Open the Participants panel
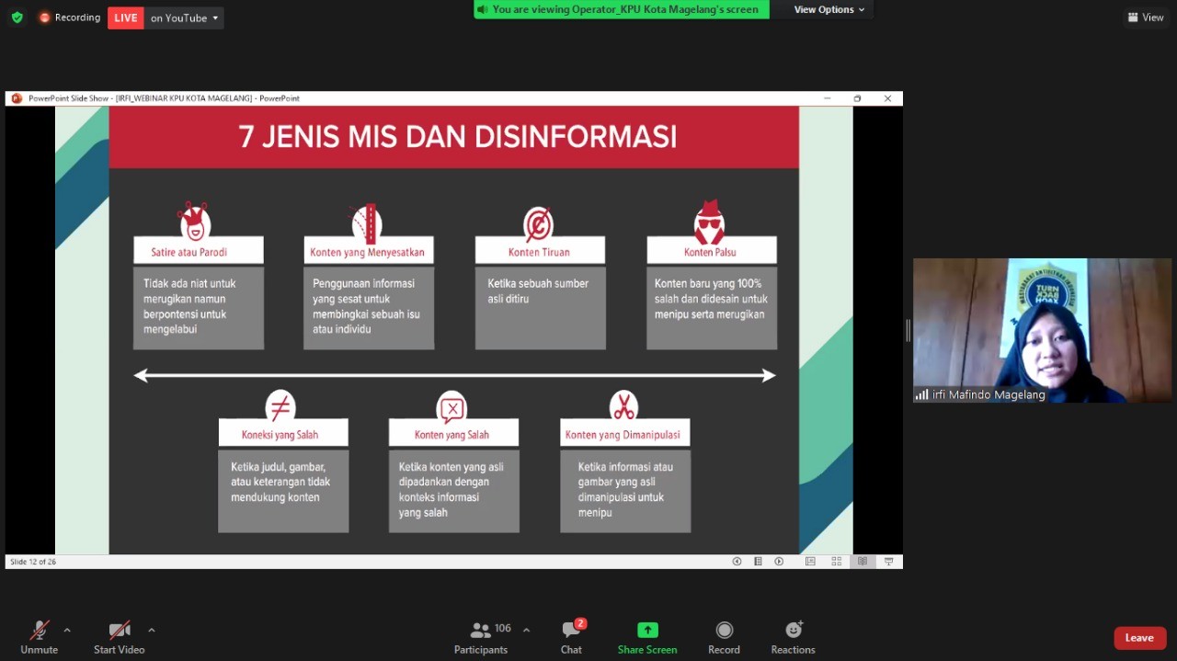The width and height of the screenshot is (1177, 661). (x=481, y=636)
